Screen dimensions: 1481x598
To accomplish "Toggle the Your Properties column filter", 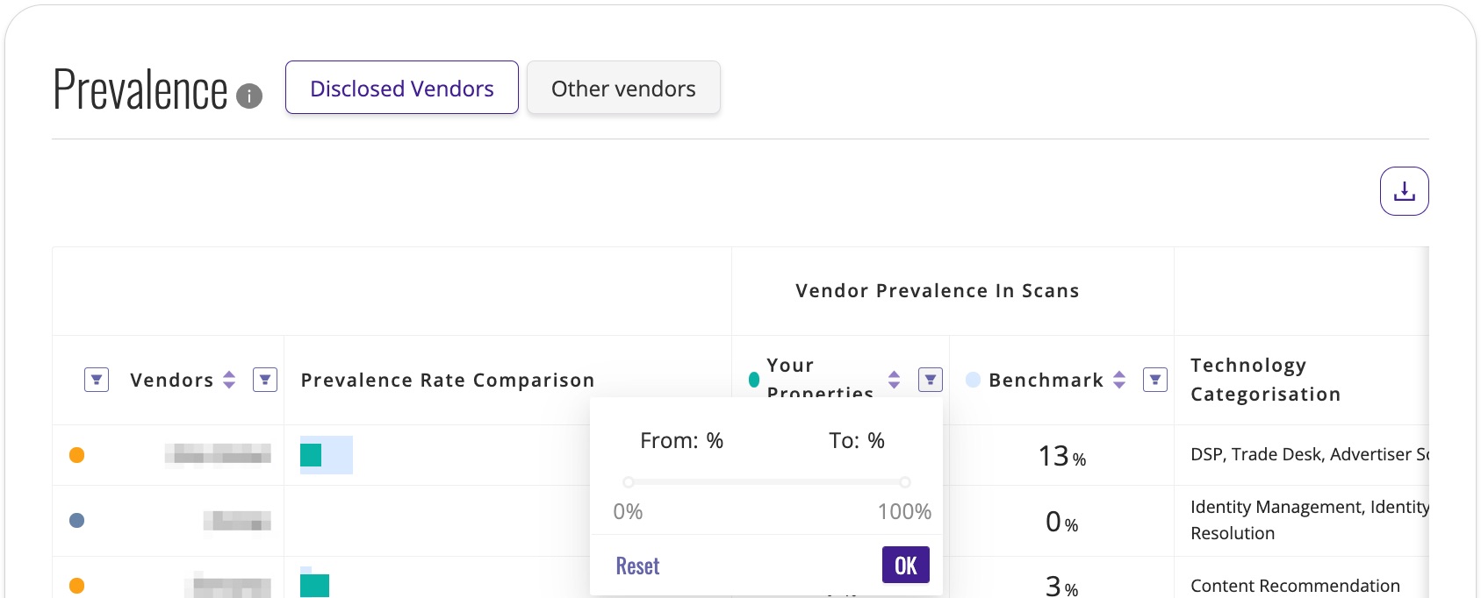I will (x=931, y=380).
